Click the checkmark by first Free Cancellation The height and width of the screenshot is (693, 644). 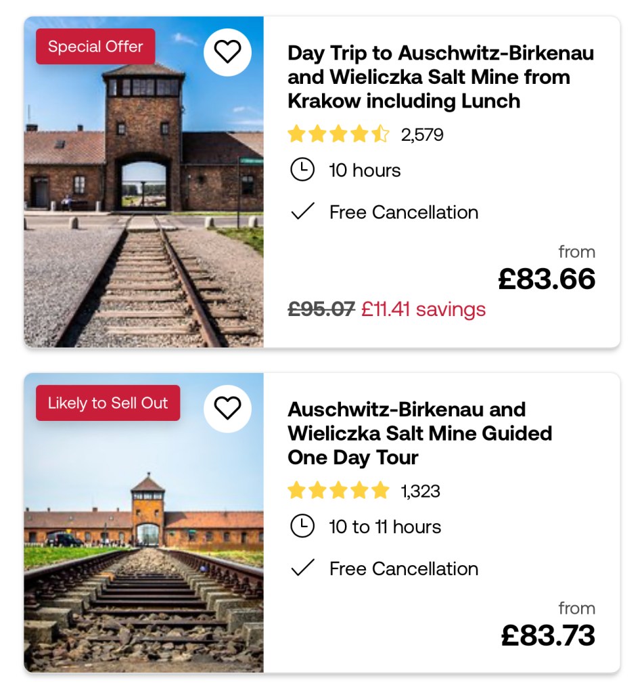tap(302, 212)
